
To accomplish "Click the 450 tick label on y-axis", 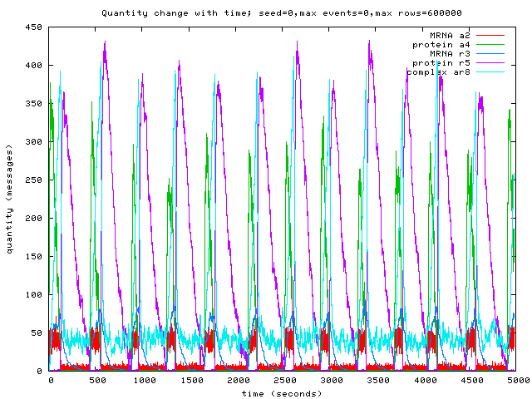I will click(x=35, y=27).
